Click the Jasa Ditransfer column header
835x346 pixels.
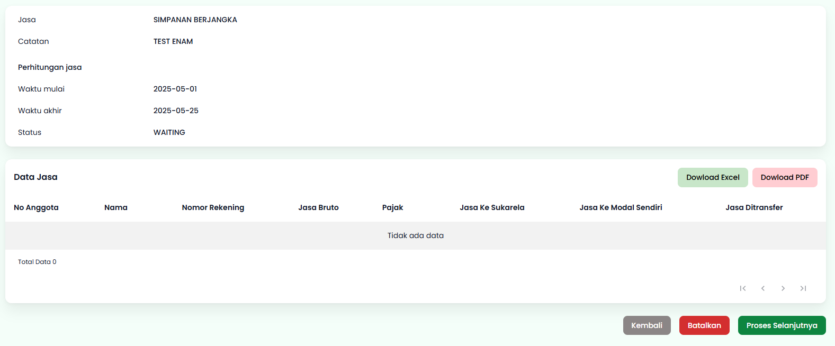[754, 207]
